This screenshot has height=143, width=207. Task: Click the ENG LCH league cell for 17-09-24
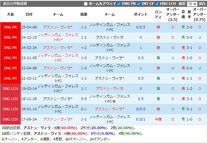click(x=11, y=119)
